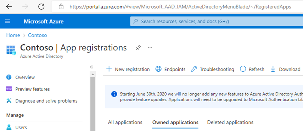The height and width of the screenshot is (131, 303).
Task: Click the Contoso App registrations blade icon
Action: tap(11, 50)
